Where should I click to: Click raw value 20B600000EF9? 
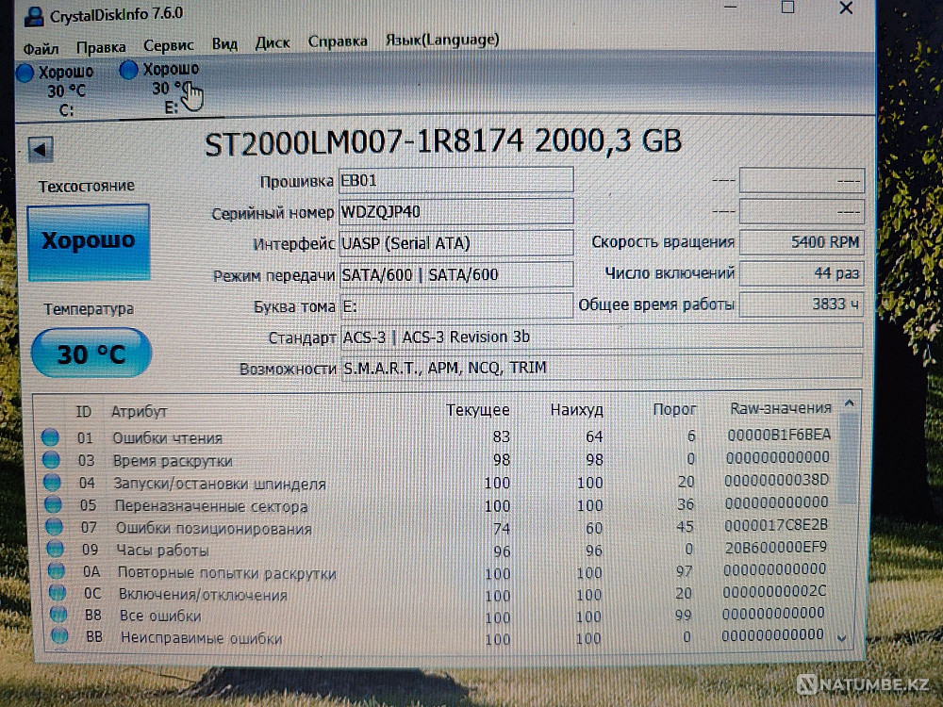(776, 547)
